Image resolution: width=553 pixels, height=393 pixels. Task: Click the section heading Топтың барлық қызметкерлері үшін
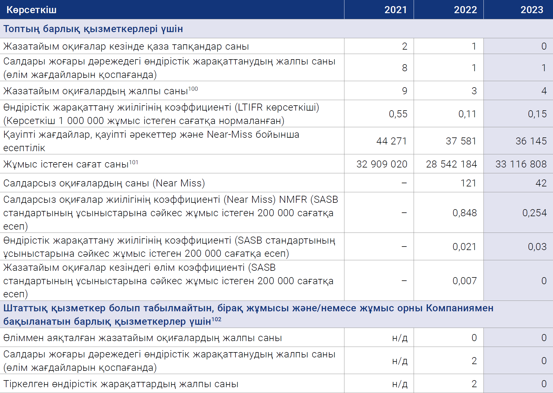pos(93,29)
